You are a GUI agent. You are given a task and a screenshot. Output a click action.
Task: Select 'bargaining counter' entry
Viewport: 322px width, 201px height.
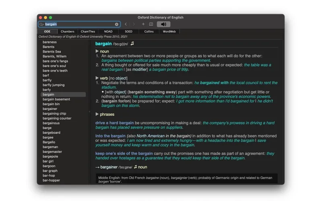tap(57, 118)
